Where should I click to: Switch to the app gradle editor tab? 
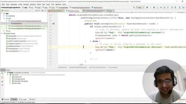[x=110, y=11]
